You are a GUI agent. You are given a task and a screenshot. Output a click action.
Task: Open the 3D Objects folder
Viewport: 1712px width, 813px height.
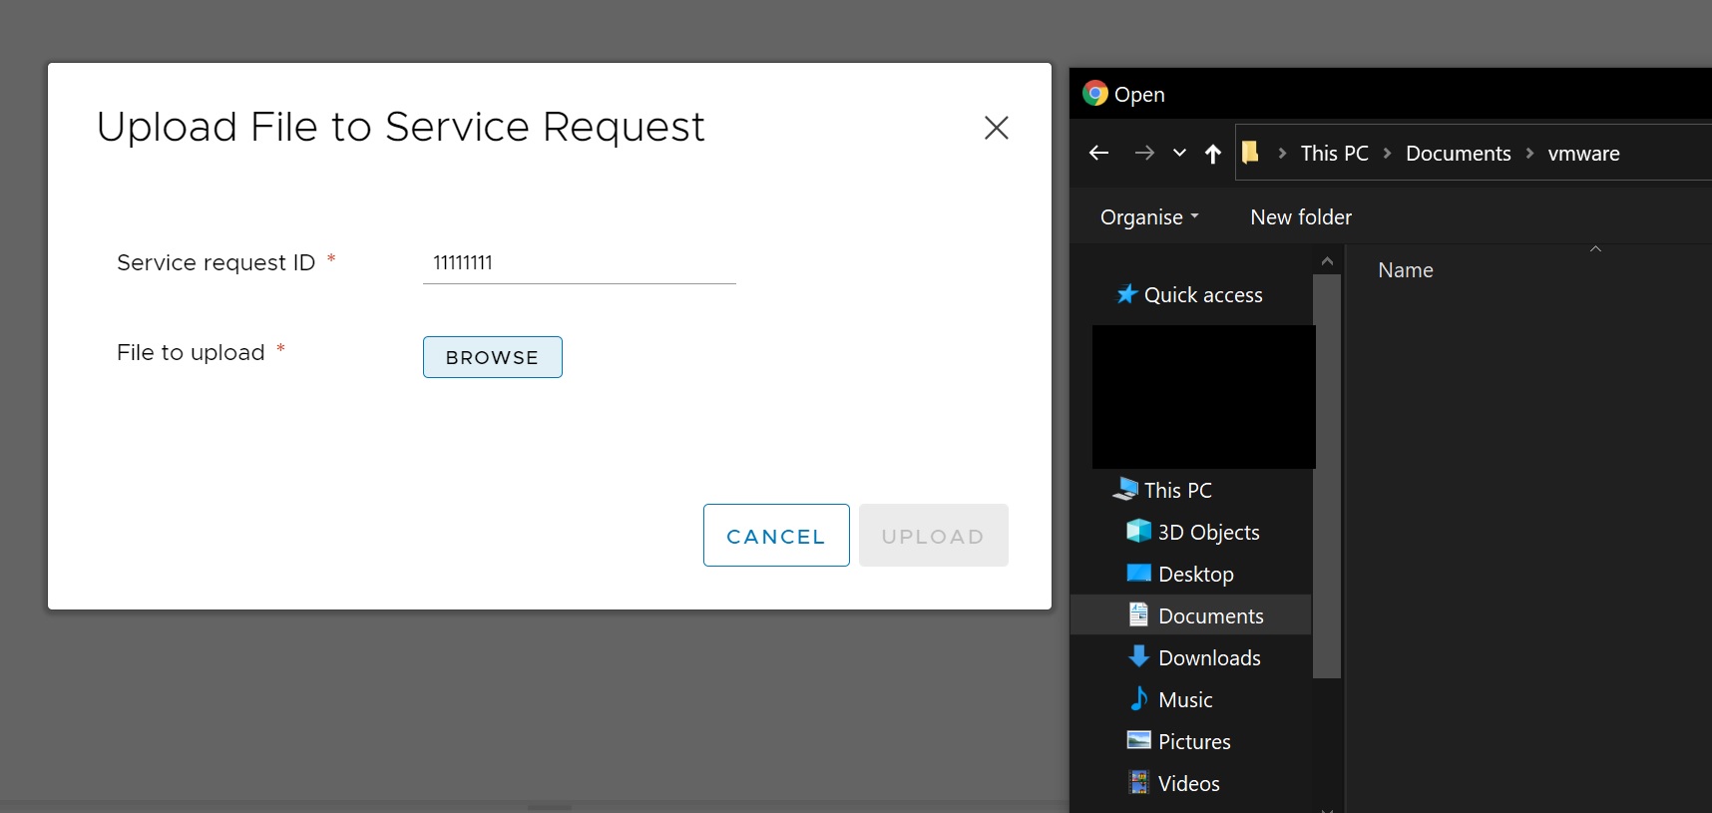coord(1207,533)
